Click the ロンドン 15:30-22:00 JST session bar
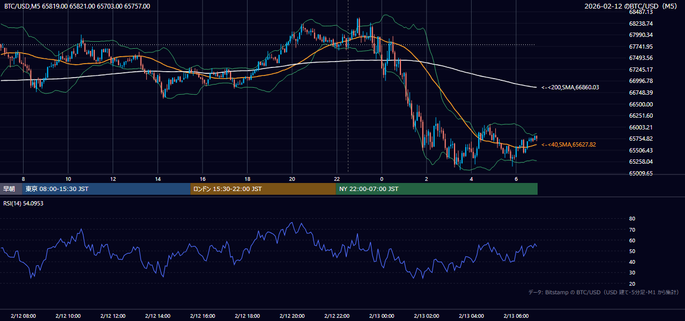Image resolution: width=685 pixels, height=321 pixels. tap(263, 189)
